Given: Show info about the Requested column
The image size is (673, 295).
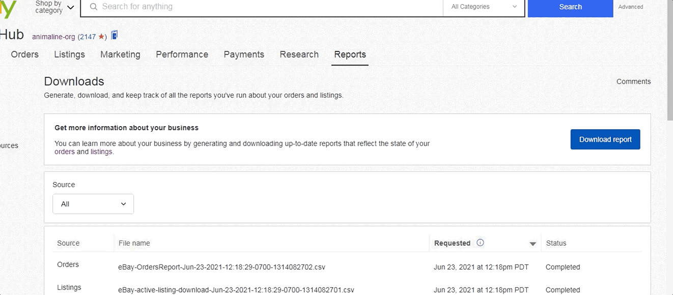Looking at the screenshot, I should tap(480, 243).
